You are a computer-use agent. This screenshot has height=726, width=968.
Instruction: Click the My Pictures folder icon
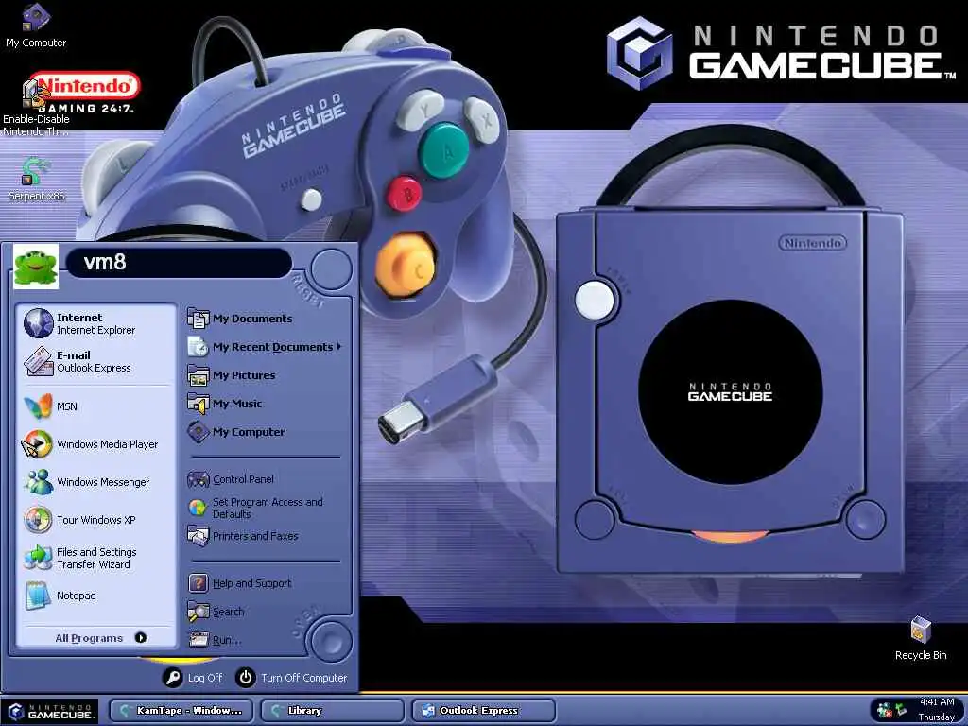point(199,375)
